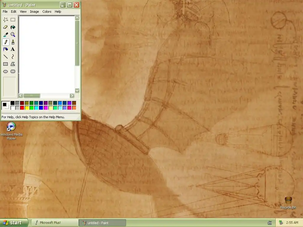The width and height of the screenshot is (303, 227).
Task: Switch to Microsoft Plus! taskbar button
Action: tap(55, 223)
